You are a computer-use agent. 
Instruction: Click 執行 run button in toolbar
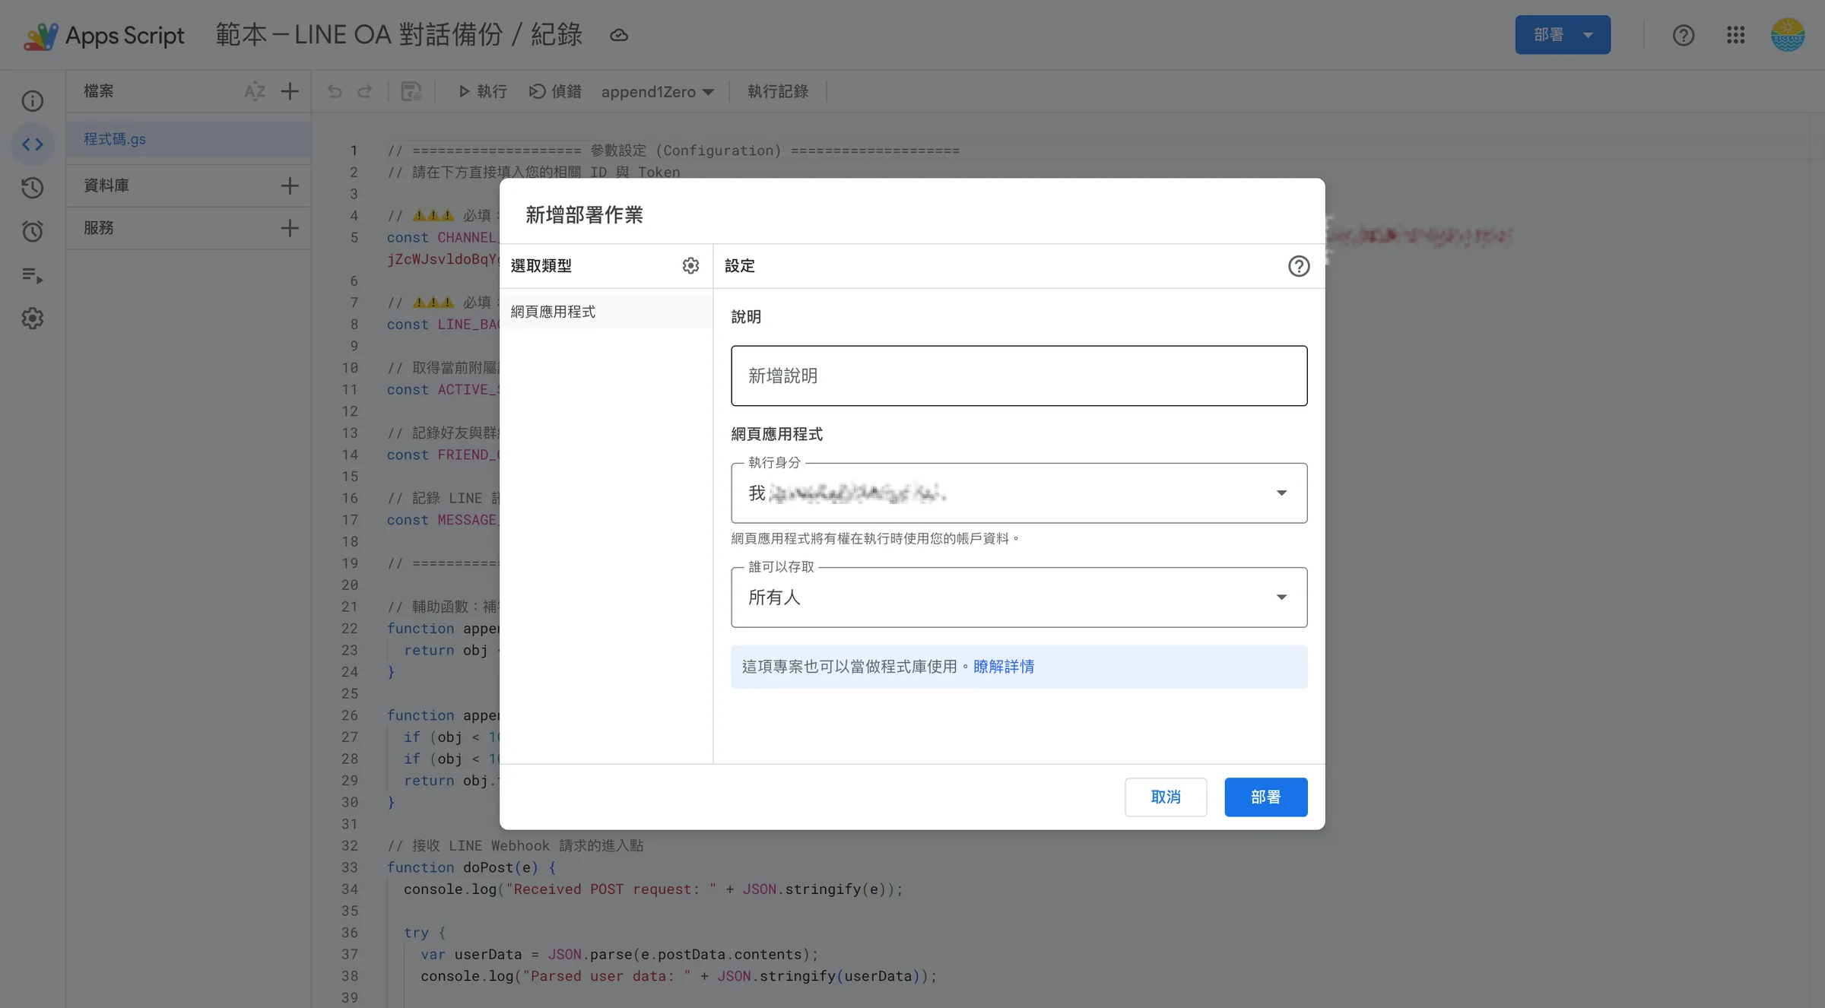483,91
